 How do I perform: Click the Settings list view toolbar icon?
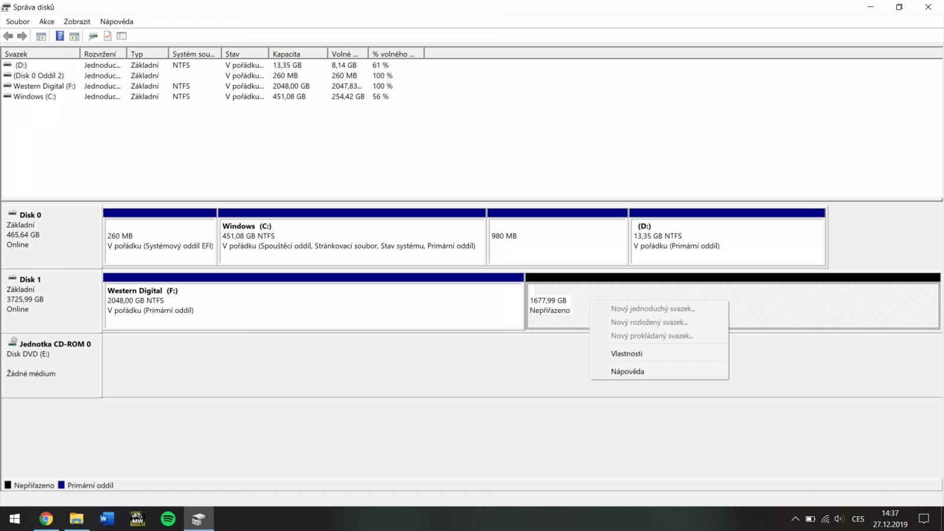[122, 36]
